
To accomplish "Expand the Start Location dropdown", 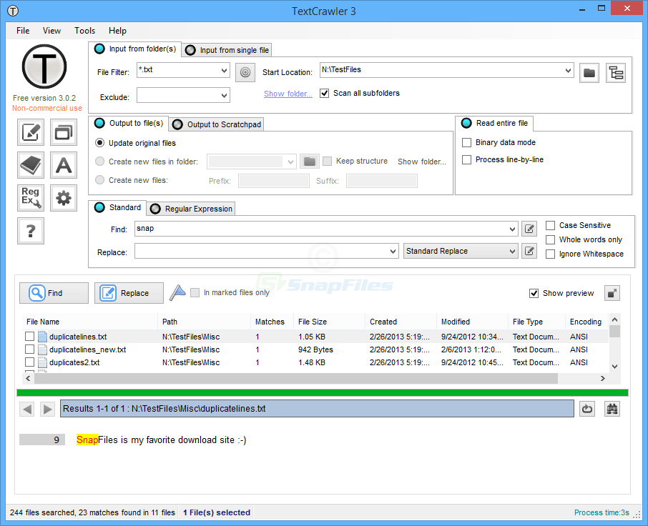I will coord(568,70).
